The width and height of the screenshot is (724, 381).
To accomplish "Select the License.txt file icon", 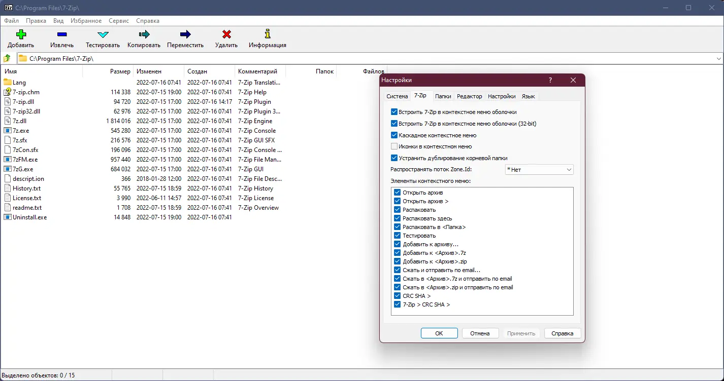I will point(8,198).
